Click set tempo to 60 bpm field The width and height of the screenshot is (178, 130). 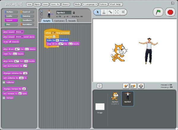tap(20, 94)
